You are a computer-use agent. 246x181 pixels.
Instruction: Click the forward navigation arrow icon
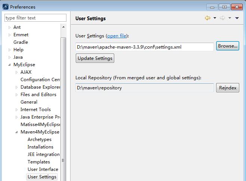click(x=222, y=18)
